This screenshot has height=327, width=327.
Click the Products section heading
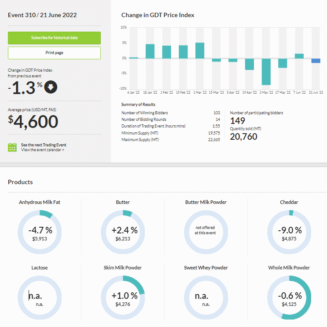click(x=20, y=182)
